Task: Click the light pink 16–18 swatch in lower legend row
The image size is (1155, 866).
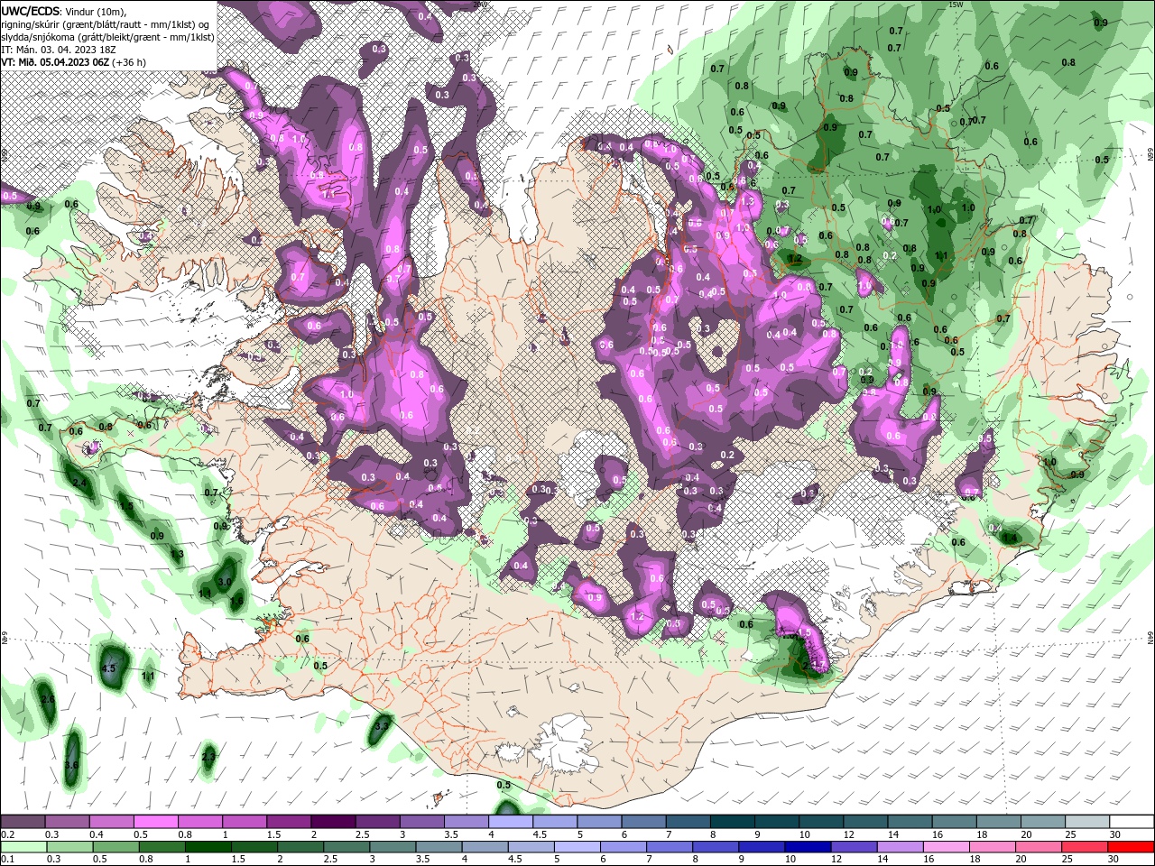Action: click(947, 846)
